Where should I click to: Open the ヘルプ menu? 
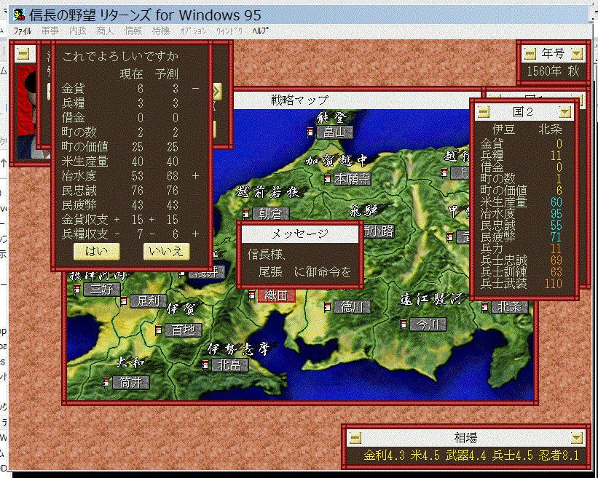click(x=261, y=31)
